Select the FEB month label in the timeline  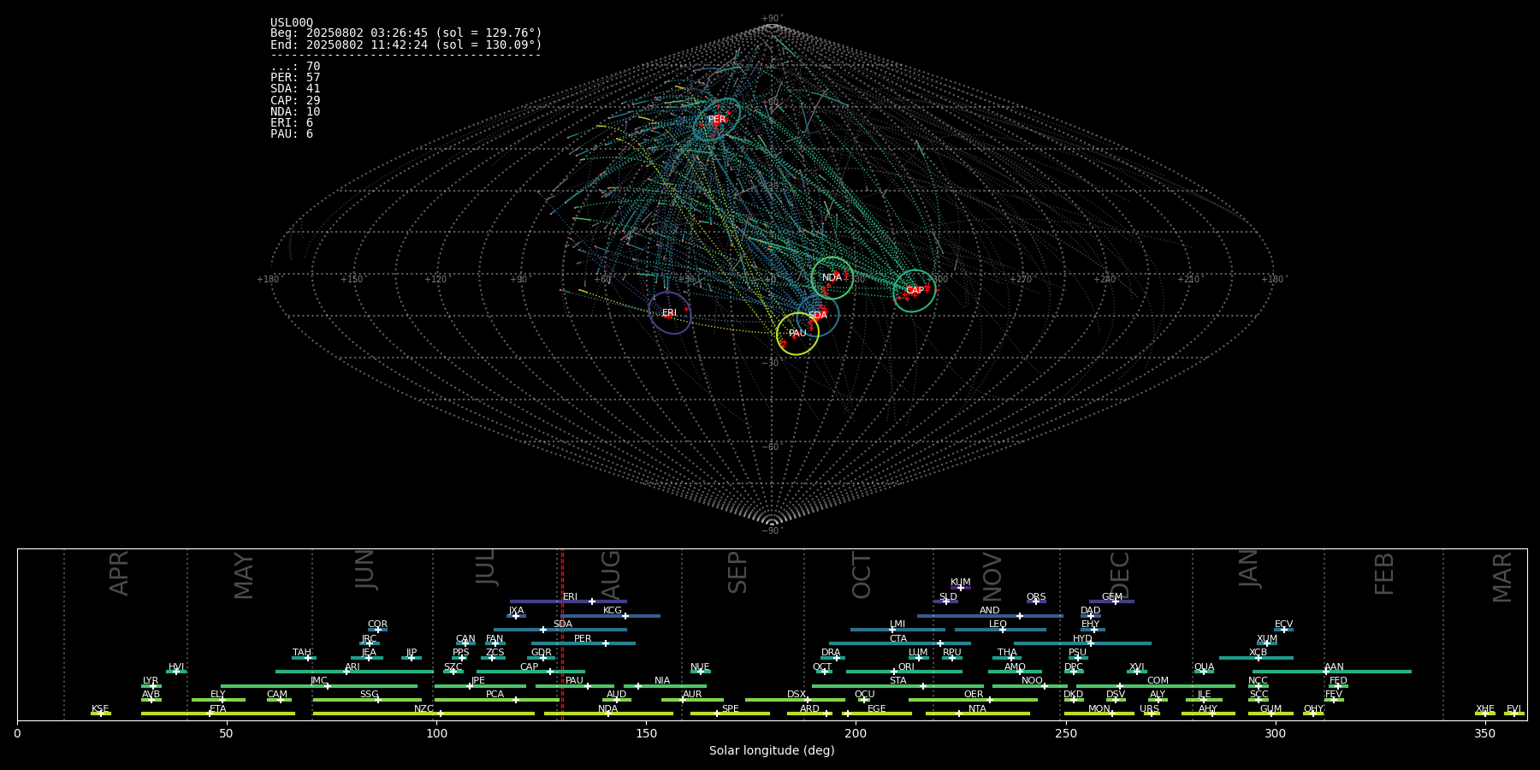tap(1384, 573)
